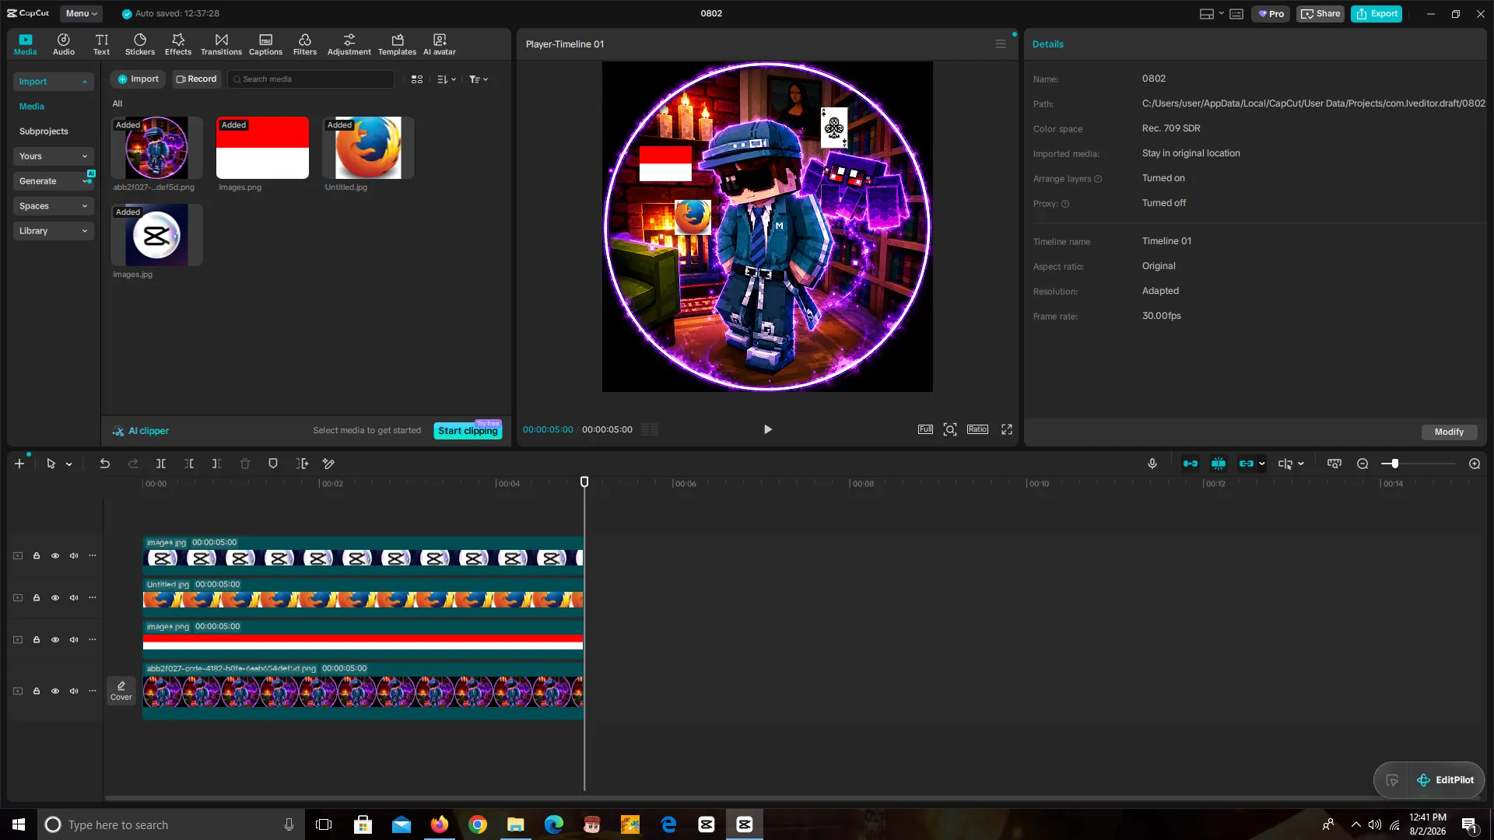Image resolution: width=1494 pixels, height=840 pixels.
Task: Play the timeline preview
Action: pos(768,429)
